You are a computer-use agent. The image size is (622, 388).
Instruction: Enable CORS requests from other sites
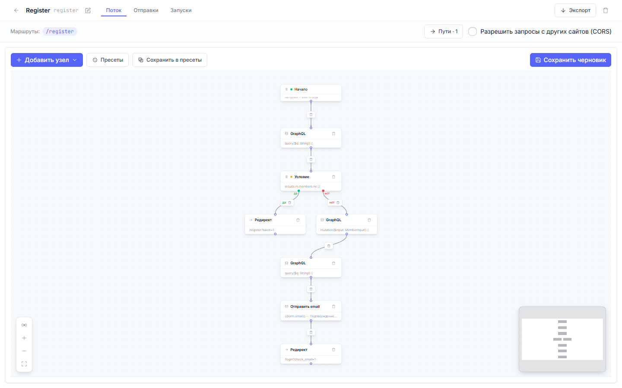473,31
